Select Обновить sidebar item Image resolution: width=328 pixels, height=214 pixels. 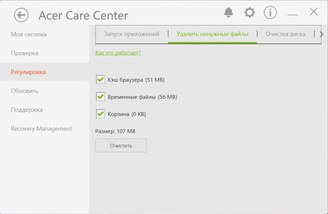(x=25, y=91)
